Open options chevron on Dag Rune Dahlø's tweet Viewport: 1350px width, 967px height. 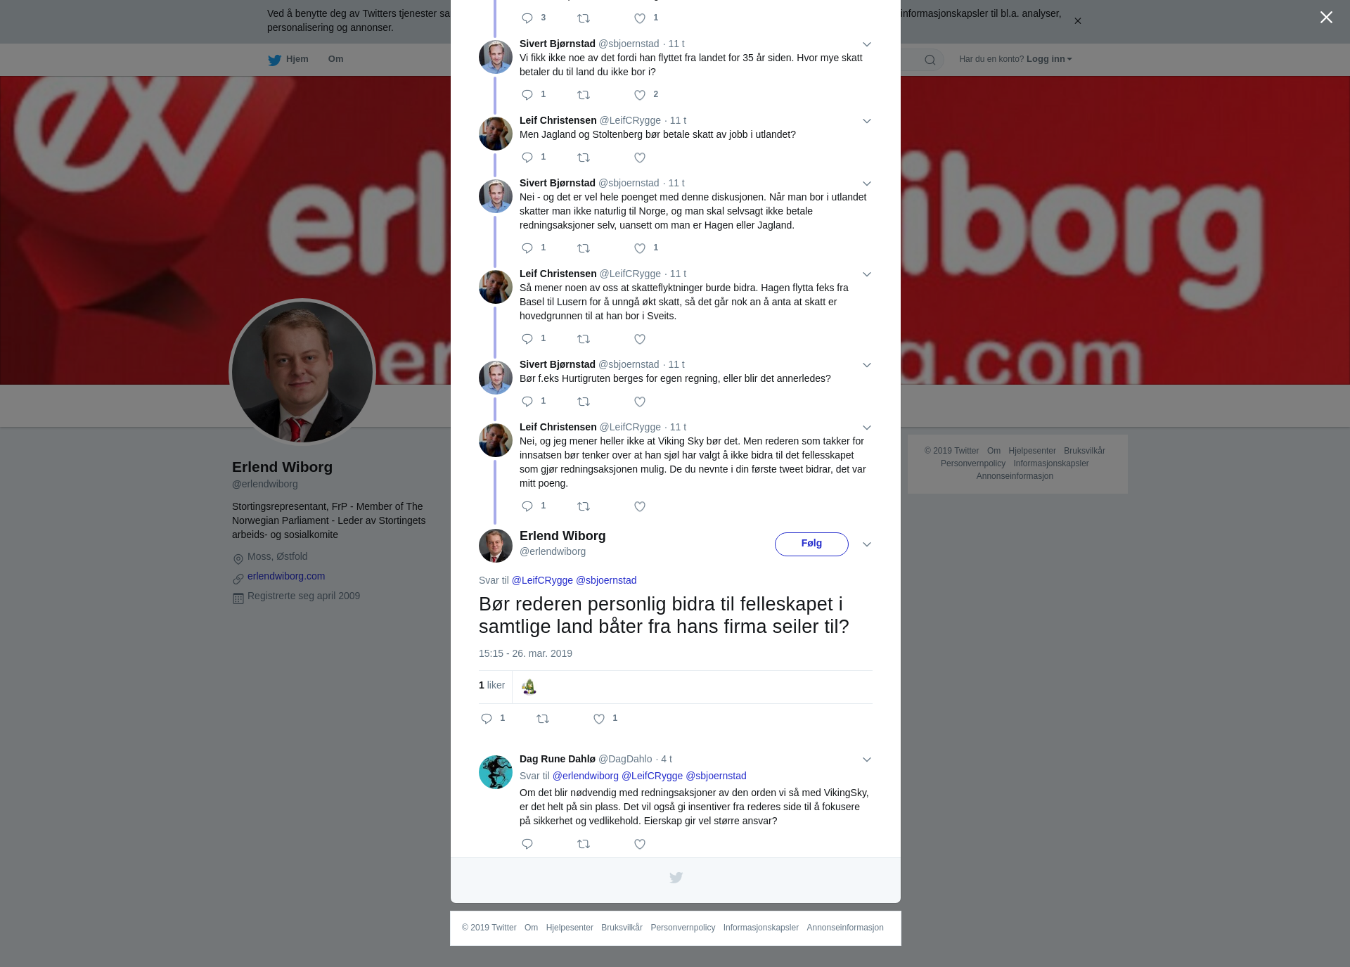coord(867,760)
